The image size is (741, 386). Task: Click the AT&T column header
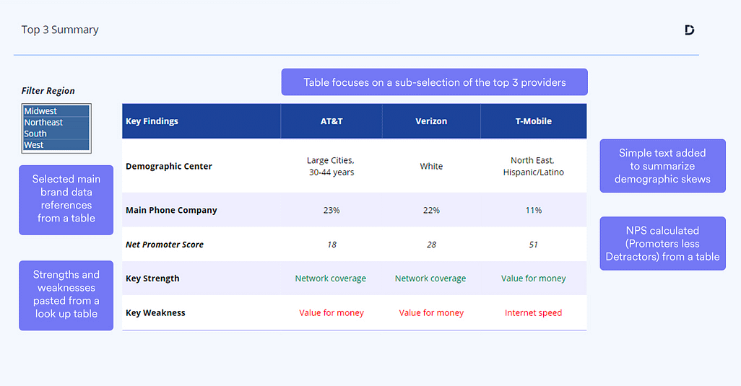tap(331, 121)
